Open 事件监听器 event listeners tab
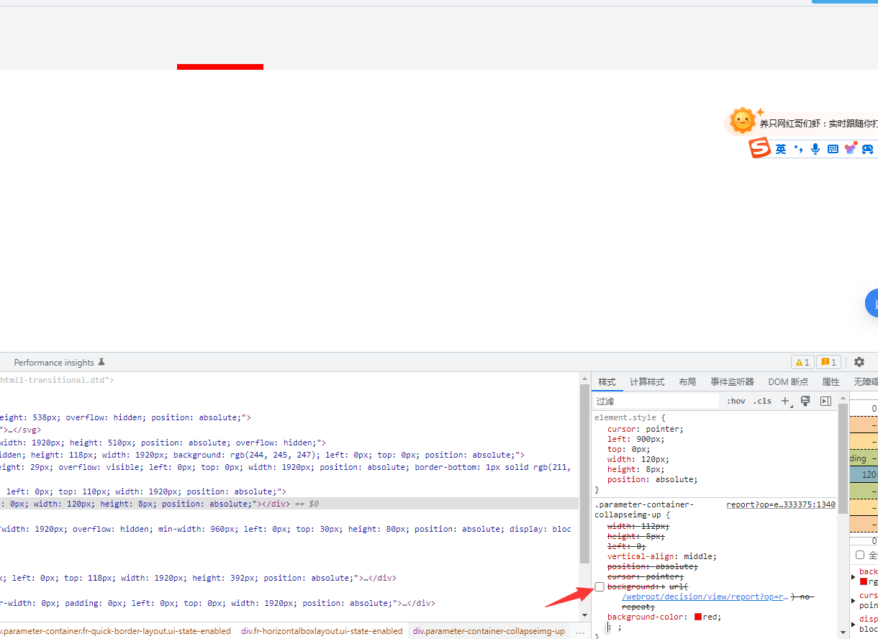Screen dimensions: 878x639 732,381
